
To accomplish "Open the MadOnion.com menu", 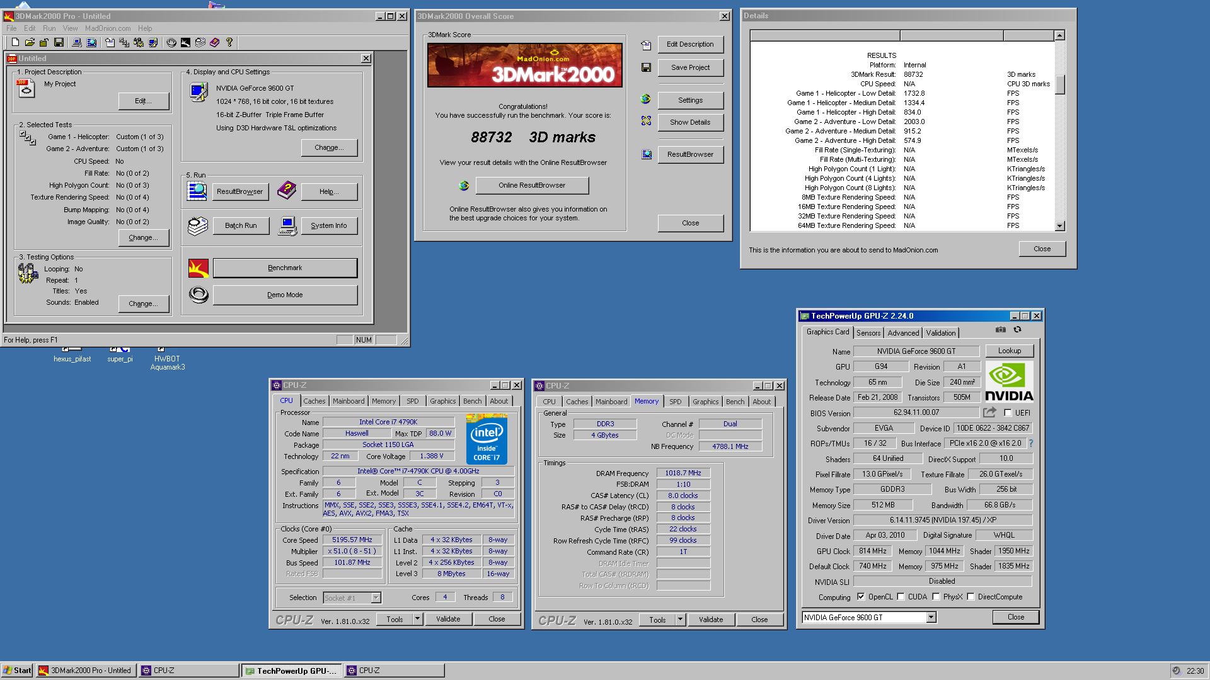I will coord(108,28).
